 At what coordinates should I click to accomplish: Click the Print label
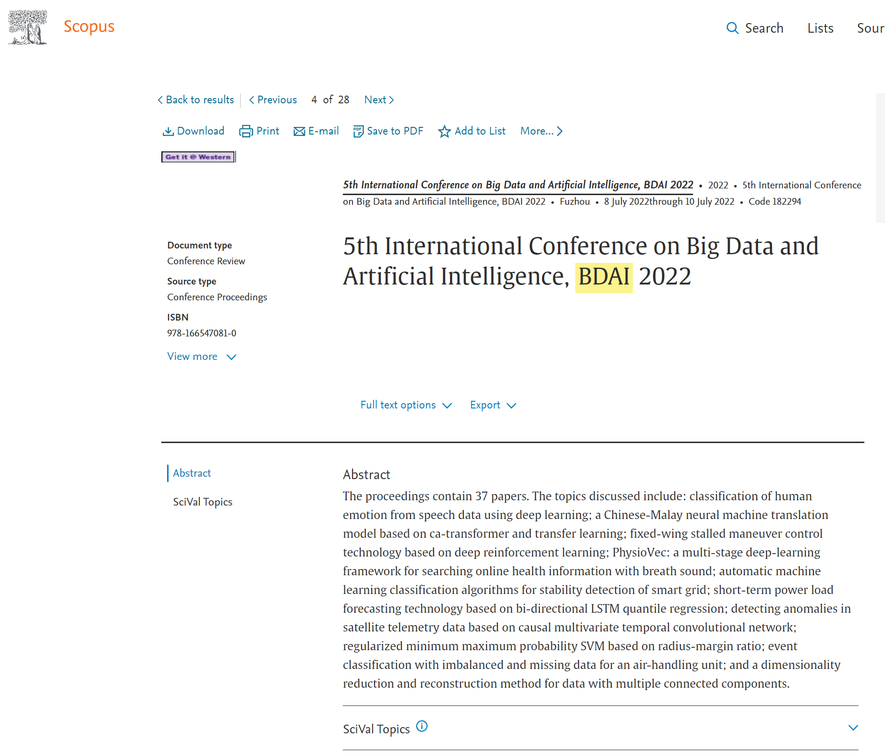(x=267, y=131)
